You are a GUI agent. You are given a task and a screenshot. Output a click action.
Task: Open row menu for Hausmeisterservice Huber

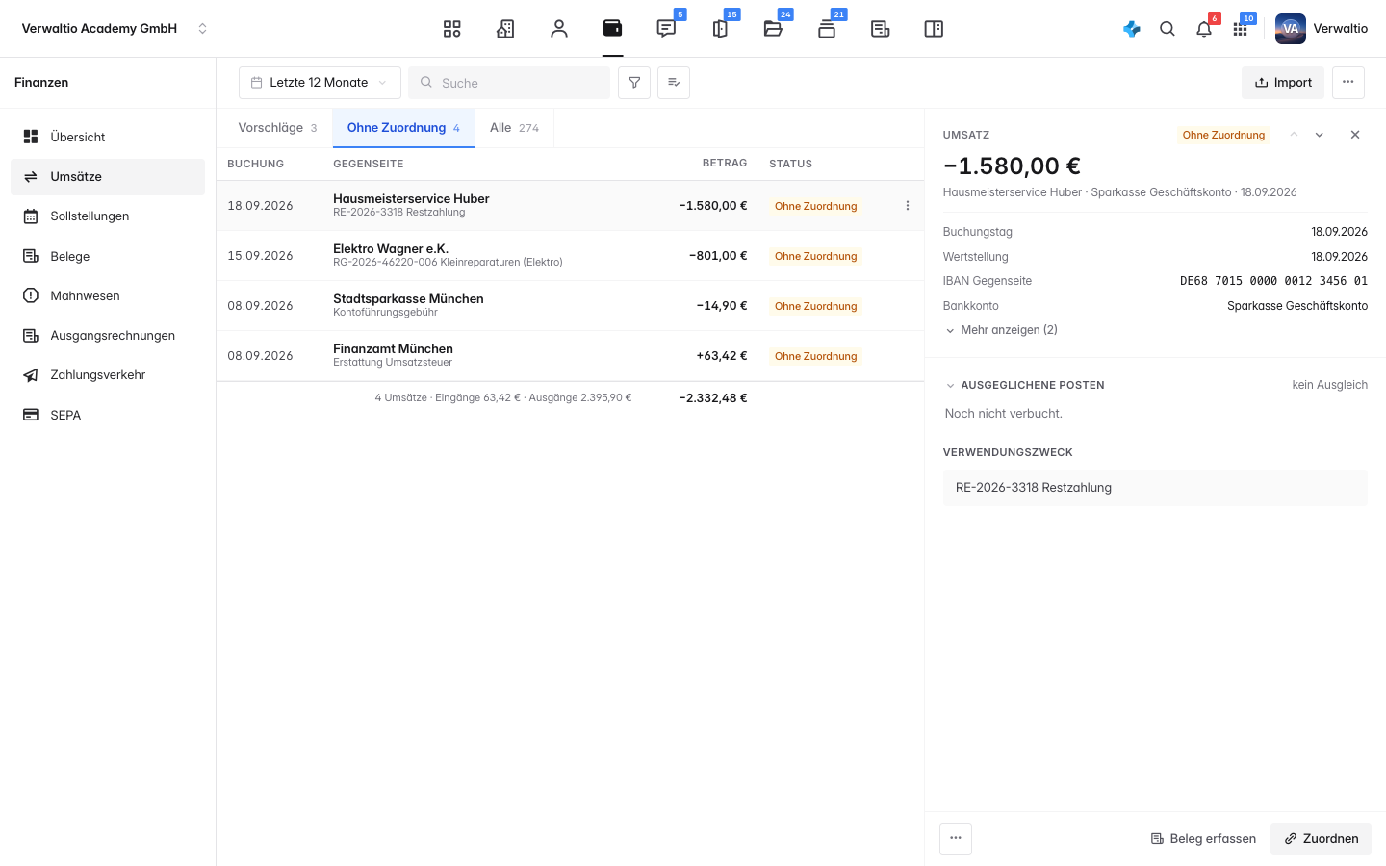click(908, 206)
